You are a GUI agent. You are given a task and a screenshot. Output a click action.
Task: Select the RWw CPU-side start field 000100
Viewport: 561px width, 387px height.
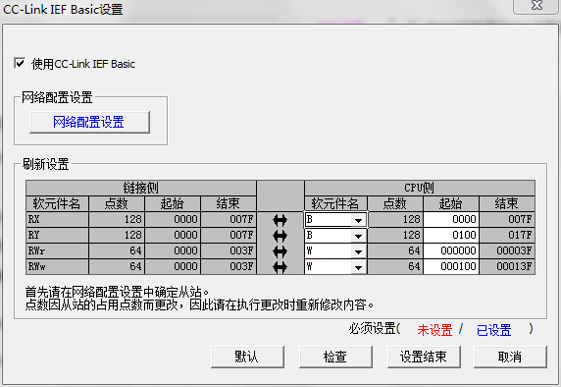(x=451, y=266)
